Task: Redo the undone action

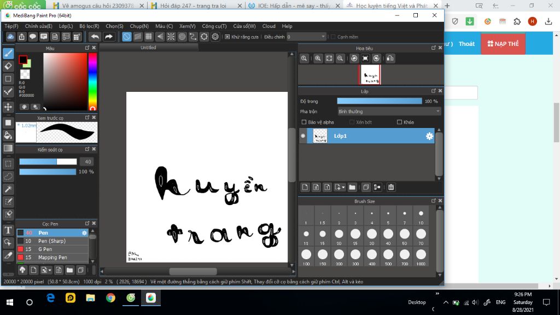Action: tap(109, 37)
